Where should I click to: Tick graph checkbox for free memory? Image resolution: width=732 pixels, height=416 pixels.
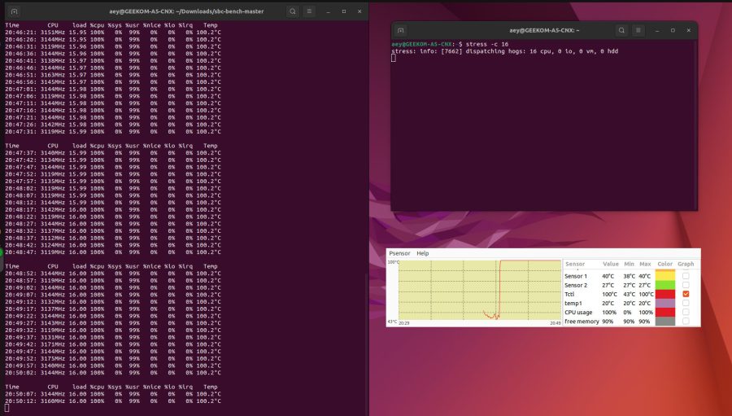click(x=686, y=321)
